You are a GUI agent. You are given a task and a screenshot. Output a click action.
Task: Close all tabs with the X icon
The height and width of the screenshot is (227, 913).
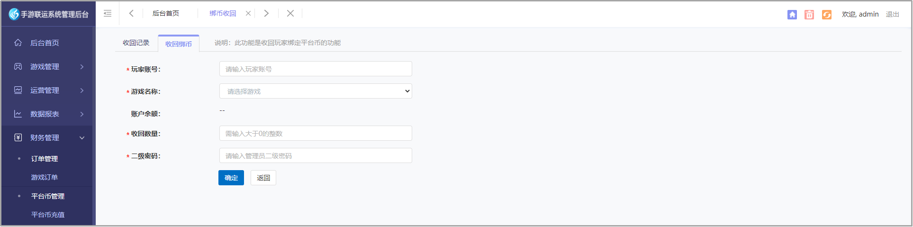click(290, 13)
